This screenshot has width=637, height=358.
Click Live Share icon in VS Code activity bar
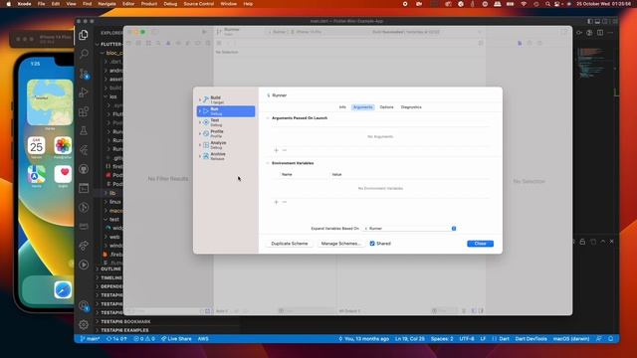84,246
